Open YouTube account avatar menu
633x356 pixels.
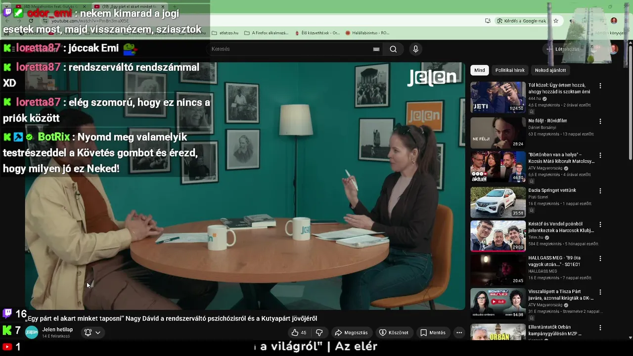[x=614, y=49]
